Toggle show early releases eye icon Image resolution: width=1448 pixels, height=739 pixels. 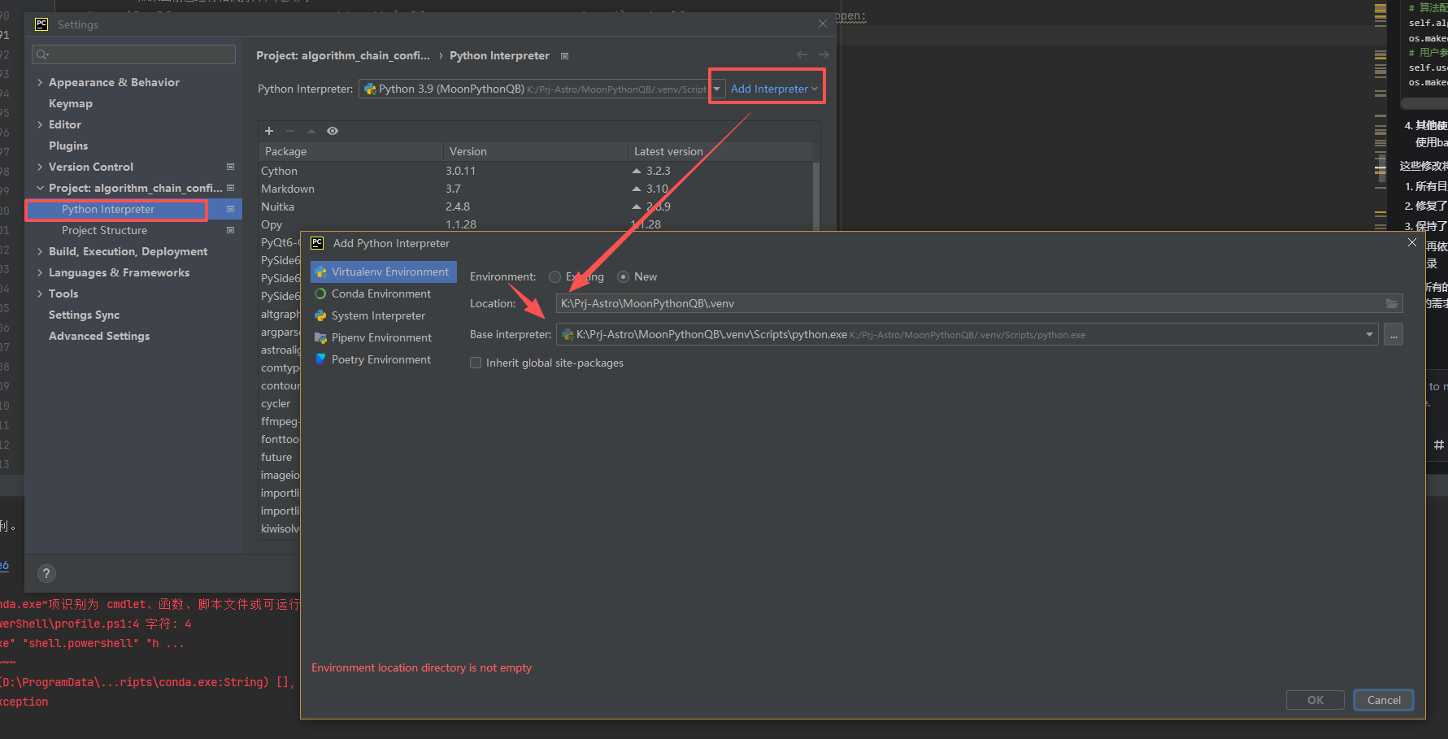333,131
